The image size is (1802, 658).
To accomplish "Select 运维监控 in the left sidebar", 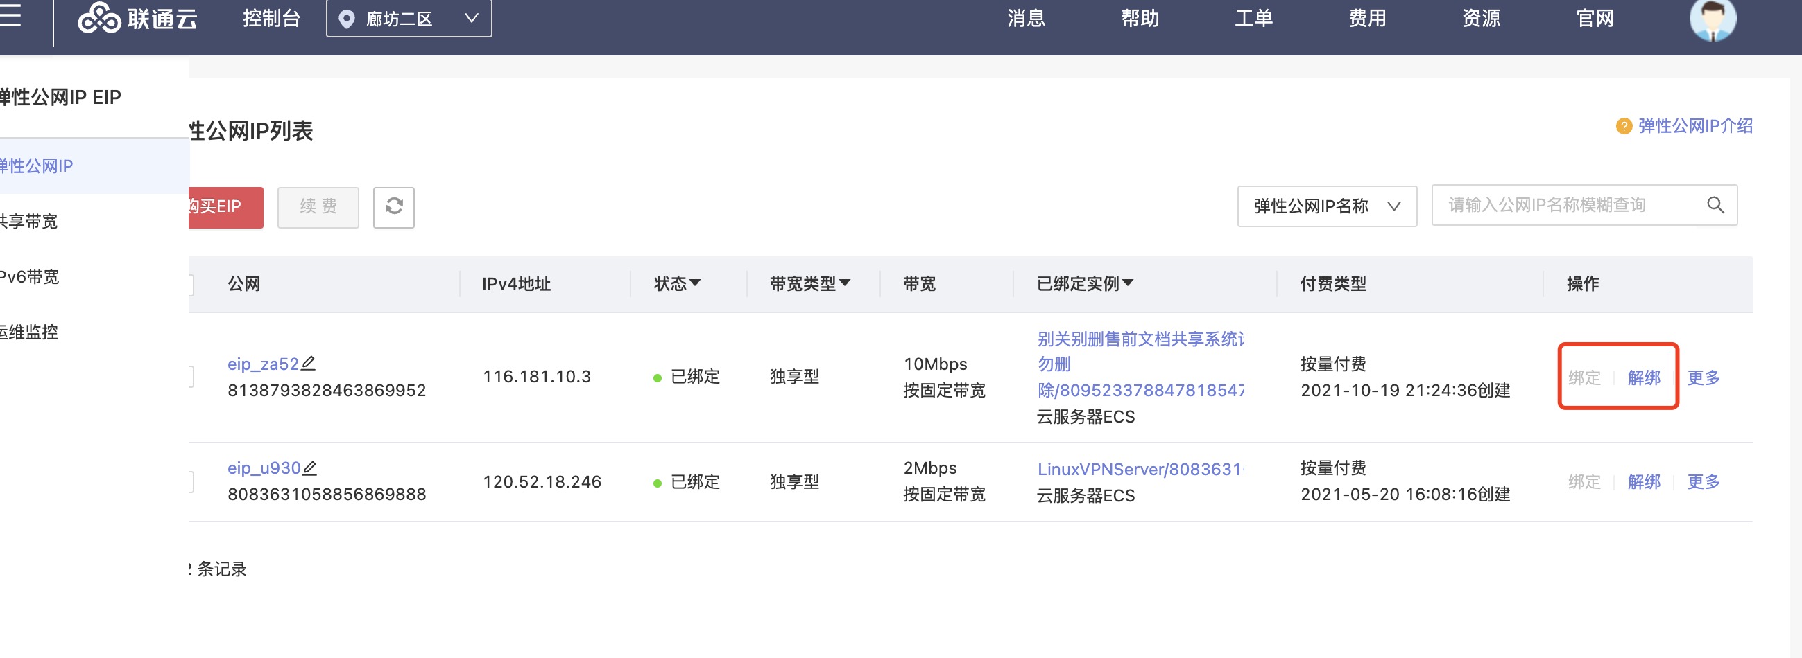I will pos(29,332).
